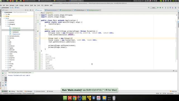The image size is (179, 101).
Task: Select HelloWorld in the project tree
Action: click(x=15, y=32)
